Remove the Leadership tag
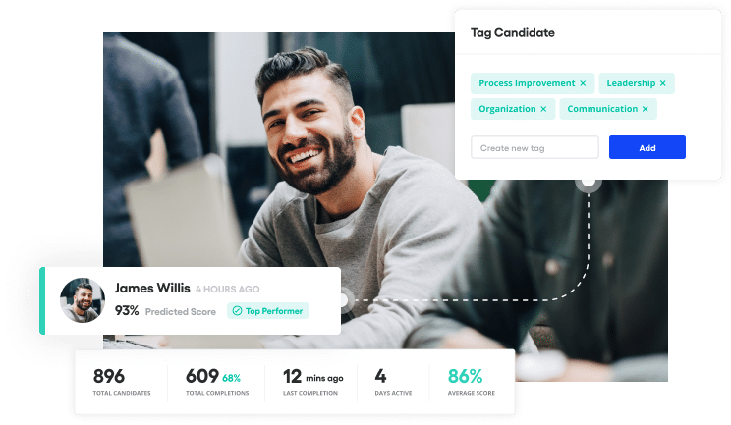 click(x=663, y=83)
